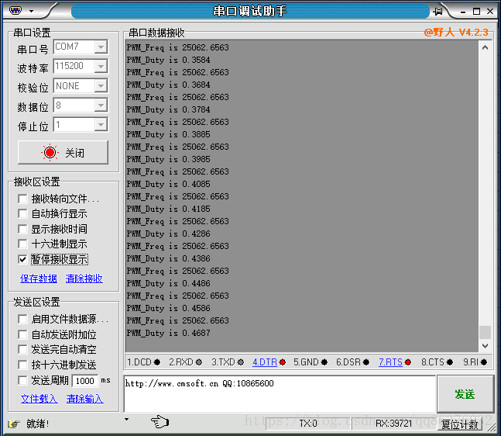Open the 校验位 NONE dropdown
The height and width of the screenshot is (436, 501).
[x=101, y=86]
